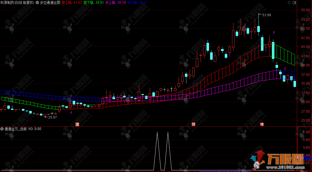Click the magenta 6 signal number marker

point(274,32)
